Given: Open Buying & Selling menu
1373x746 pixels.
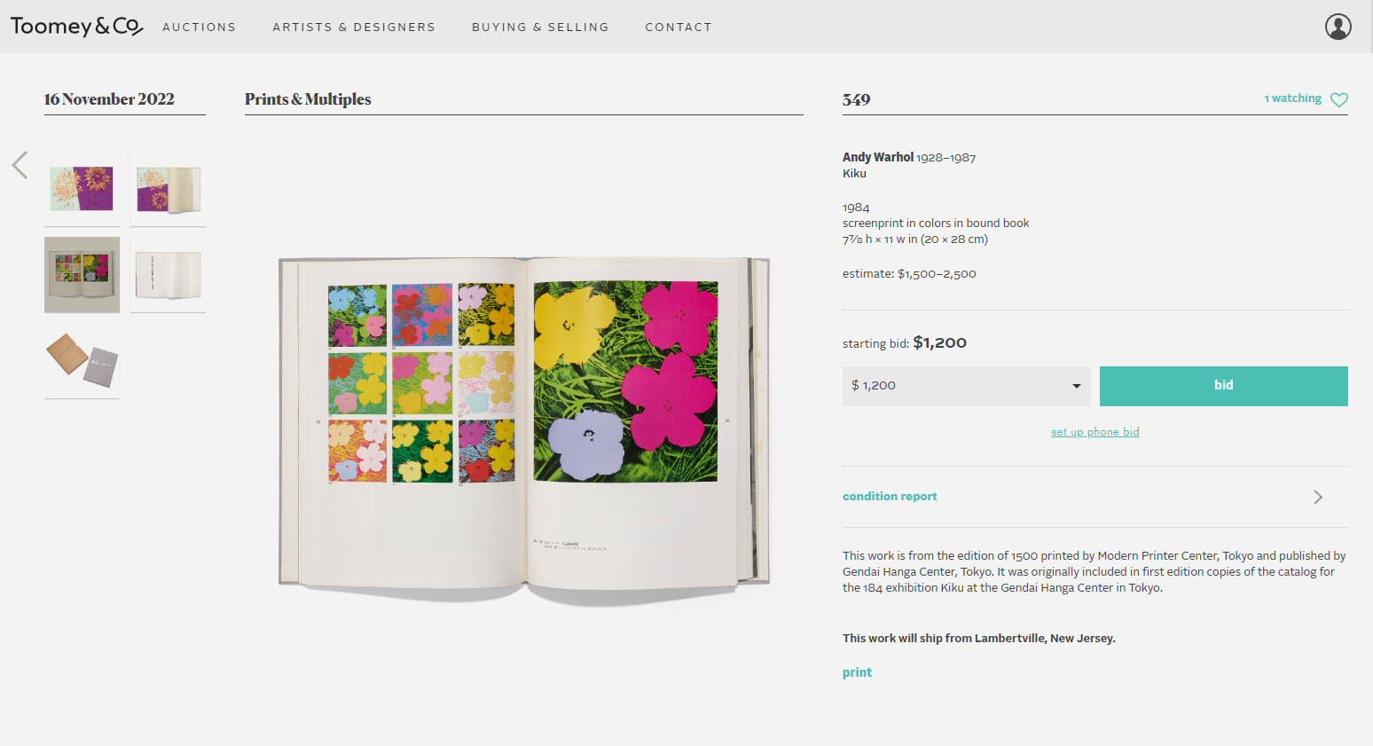Looking at the screenshot, I should click(x=540, y=27).
